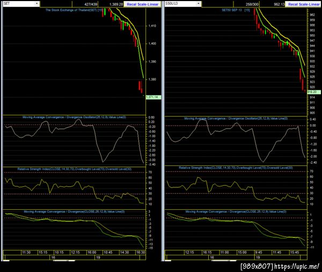The image size is (322, 272).
Task: Click the 10:15 time axis label
Action: coord(59,252)
